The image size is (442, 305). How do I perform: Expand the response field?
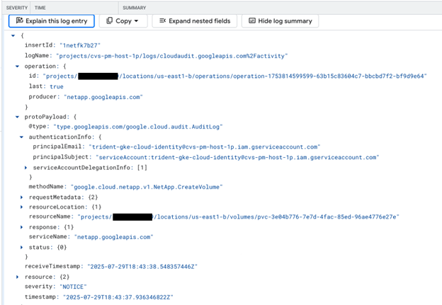tap(21, 226)
